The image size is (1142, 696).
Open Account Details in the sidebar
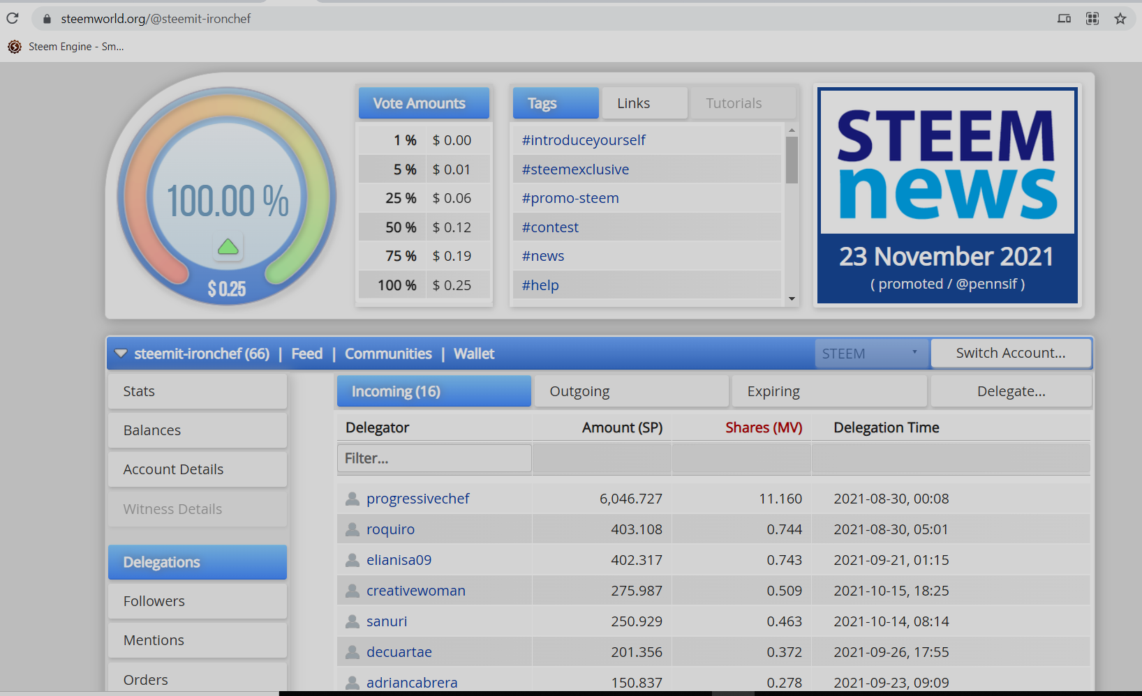(198, 469)
